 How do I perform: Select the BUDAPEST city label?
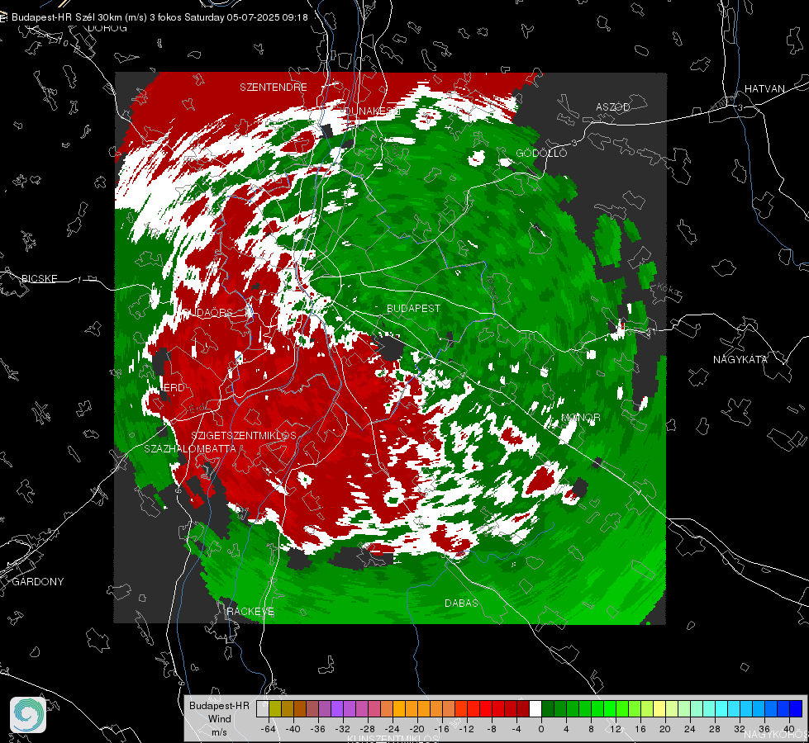(414, 308)
